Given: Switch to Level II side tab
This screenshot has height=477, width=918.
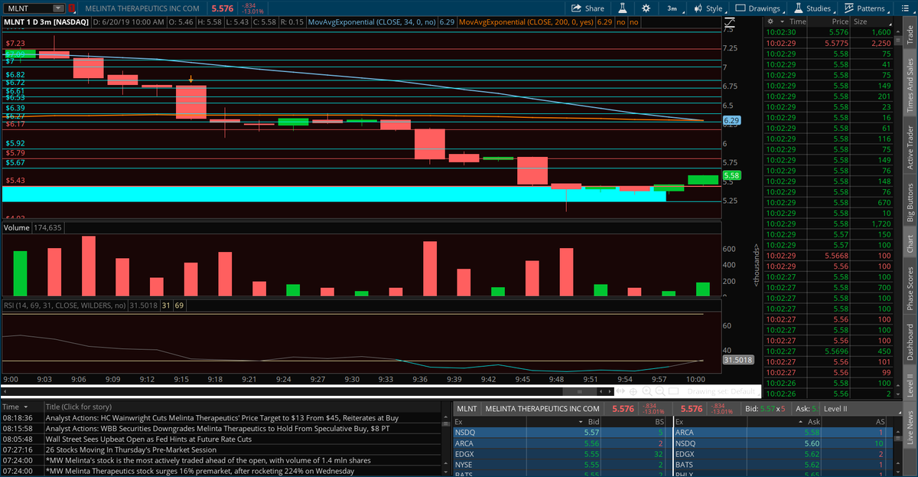Looking at the screenshot, I should pos(910,384).
